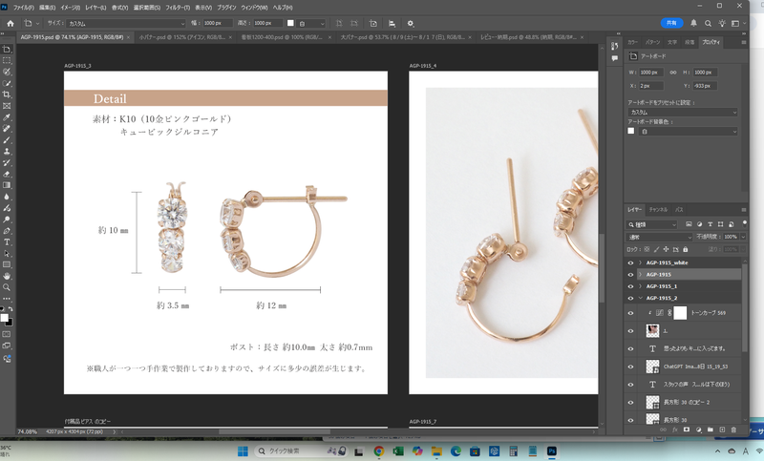Select the Clone Stamp tool
The height and width of the screenshot is (461, 764).
[7, 152]
